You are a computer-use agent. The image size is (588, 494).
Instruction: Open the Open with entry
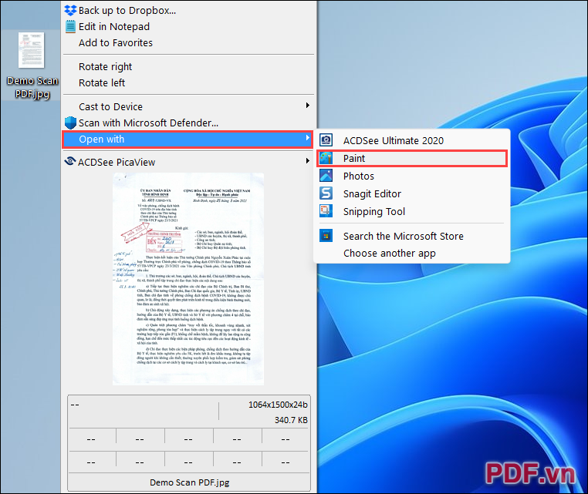[188, 139]
